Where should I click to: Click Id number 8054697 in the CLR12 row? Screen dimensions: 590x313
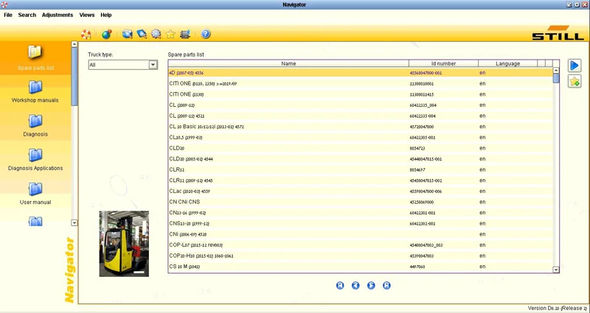[x=417, y=170]
